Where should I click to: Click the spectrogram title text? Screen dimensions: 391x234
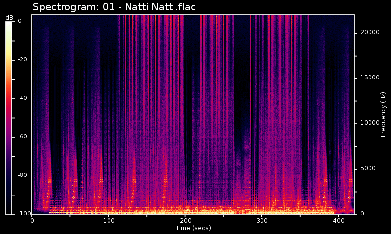(114, 7)
